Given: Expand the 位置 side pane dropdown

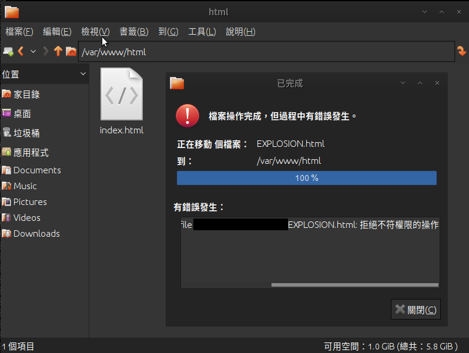Looking at the screenshot, I should tap(83, 74).
